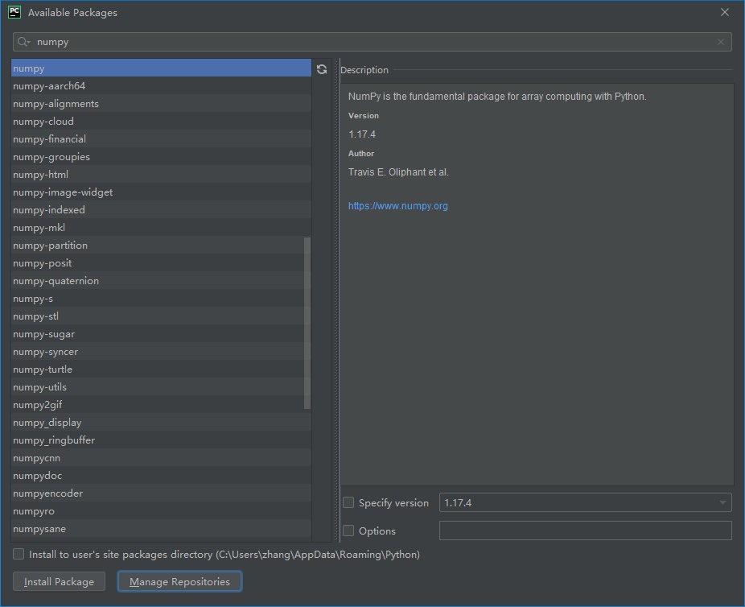Select numpy-financial in the list
This screenshot has height=607, width=745.
[x=161, y=138]
